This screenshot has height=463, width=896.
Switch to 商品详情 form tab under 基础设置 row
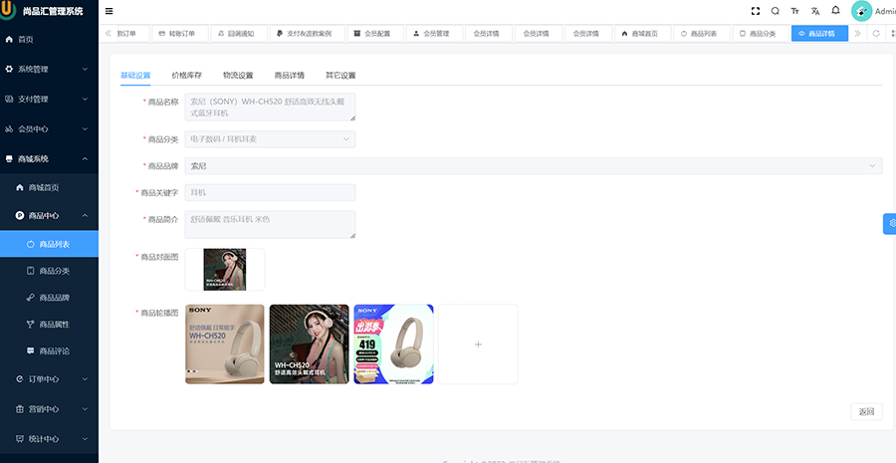(289, 75)
